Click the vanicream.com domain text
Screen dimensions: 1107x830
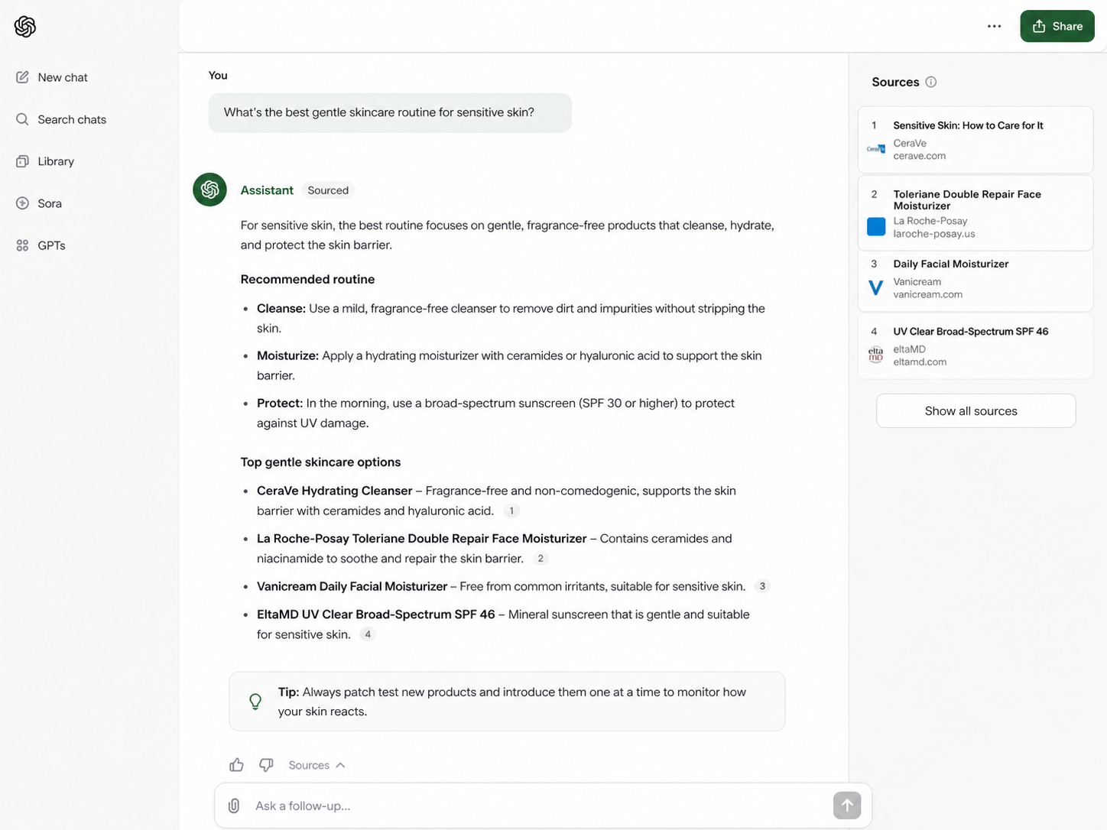(x=928, y=294)
